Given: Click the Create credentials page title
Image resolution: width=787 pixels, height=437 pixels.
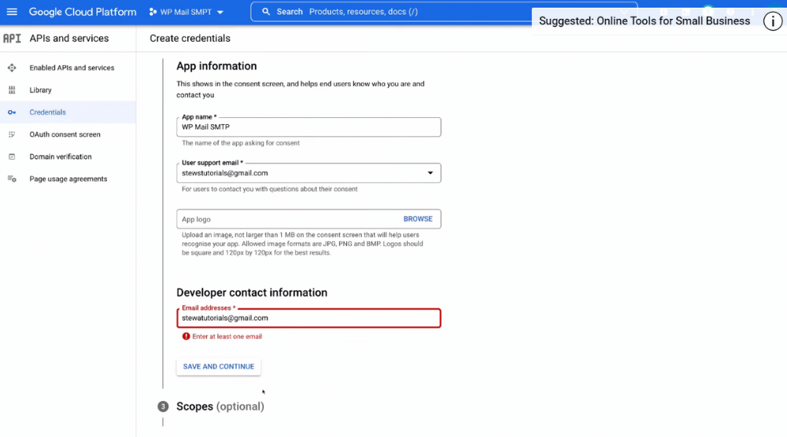Looking at the screenshot, I should (190, 39).
